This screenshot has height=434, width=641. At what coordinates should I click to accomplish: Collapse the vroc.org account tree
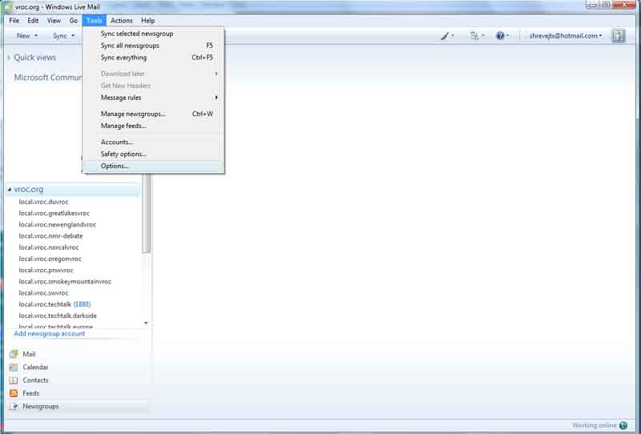coord(9,189)
